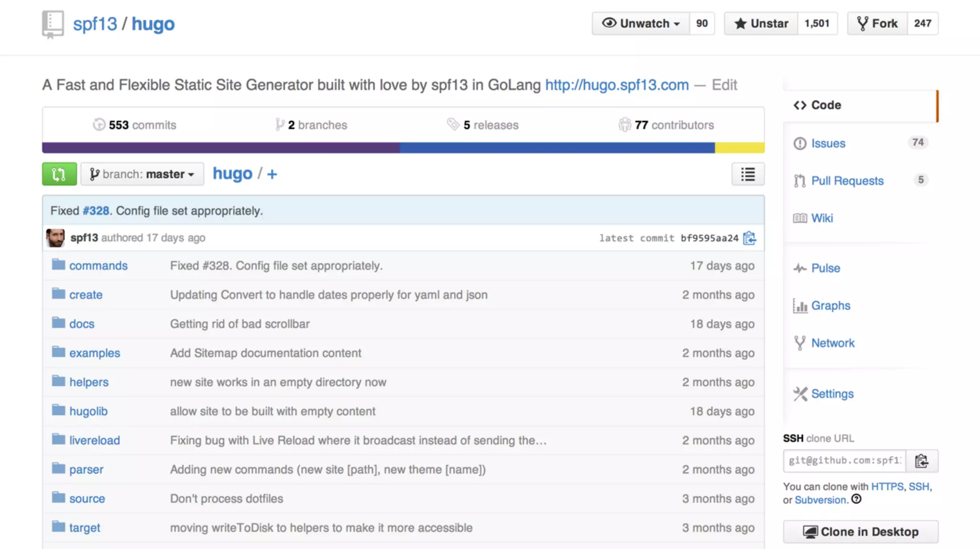This screenshot has width=980, height=549.
Task: Click the clone URL help question mark icon
Action: point(857,499)
